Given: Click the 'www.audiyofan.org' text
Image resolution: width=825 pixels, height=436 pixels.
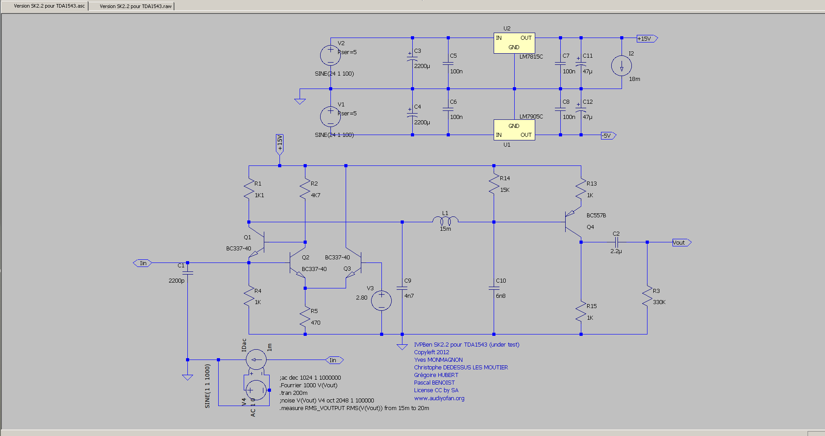Looking at the screenshot, I should click(439, 398).
